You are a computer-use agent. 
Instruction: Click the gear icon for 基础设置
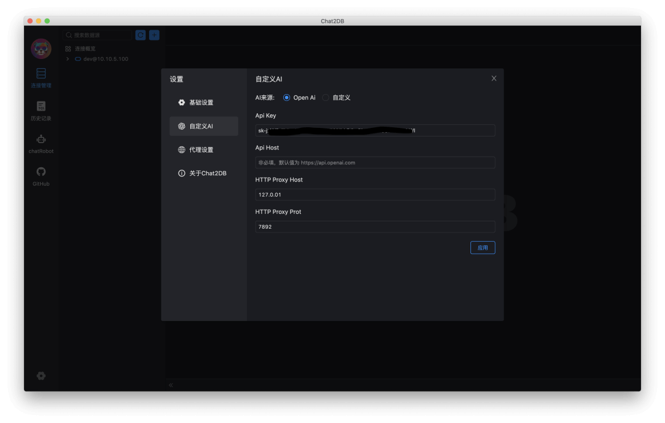pyautogui.click(x=182, y=103)
